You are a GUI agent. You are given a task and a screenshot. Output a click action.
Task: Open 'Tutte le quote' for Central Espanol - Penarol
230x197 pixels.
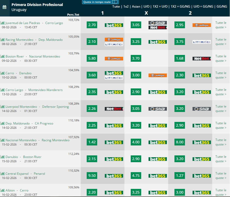pyautogui.click(x=221, y=176)
